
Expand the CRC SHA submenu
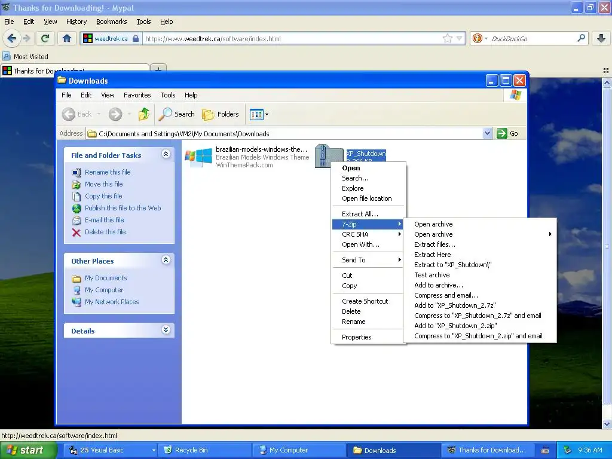368,234
